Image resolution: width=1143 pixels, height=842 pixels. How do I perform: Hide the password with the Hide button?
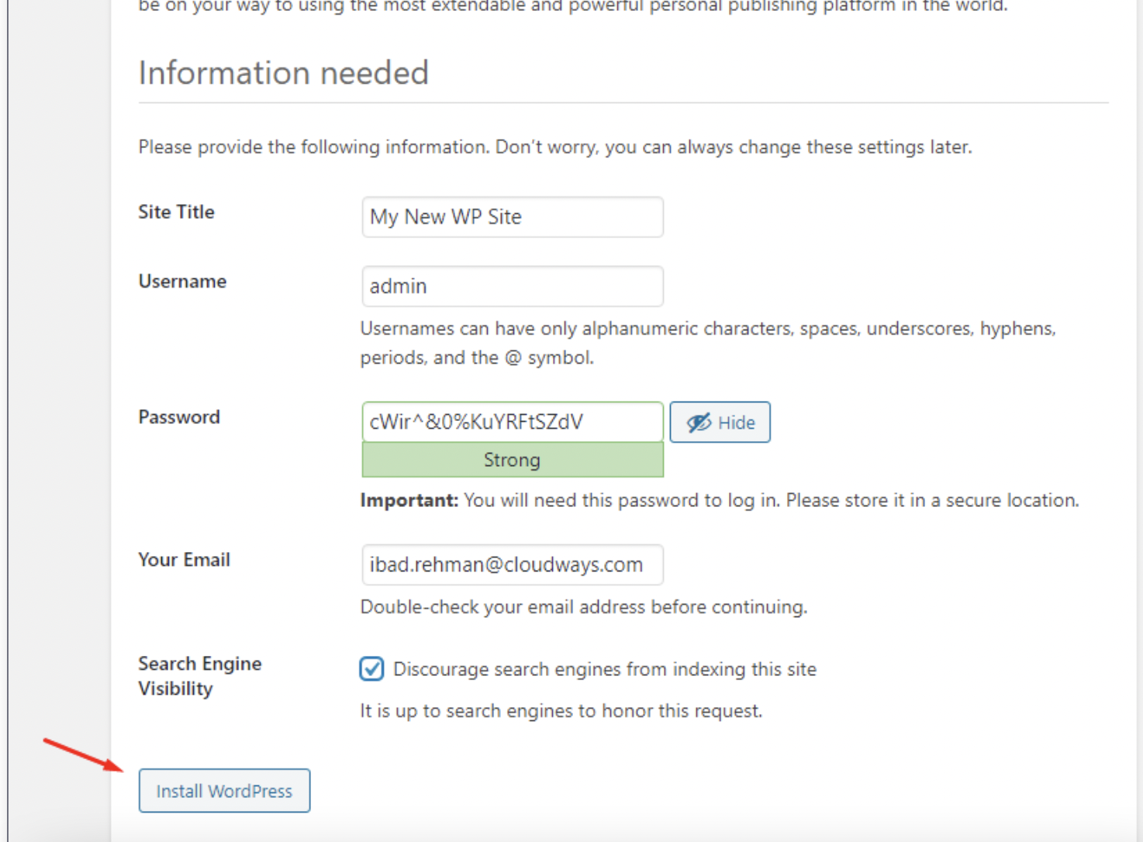coord(720,423)
